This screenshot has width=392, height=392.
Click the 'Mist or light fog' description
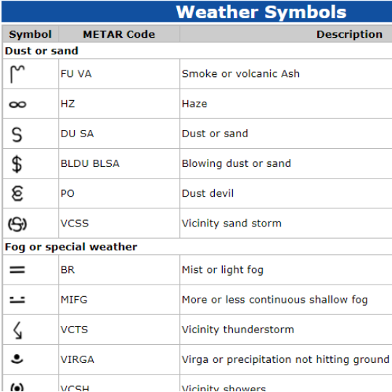[223, 270]
